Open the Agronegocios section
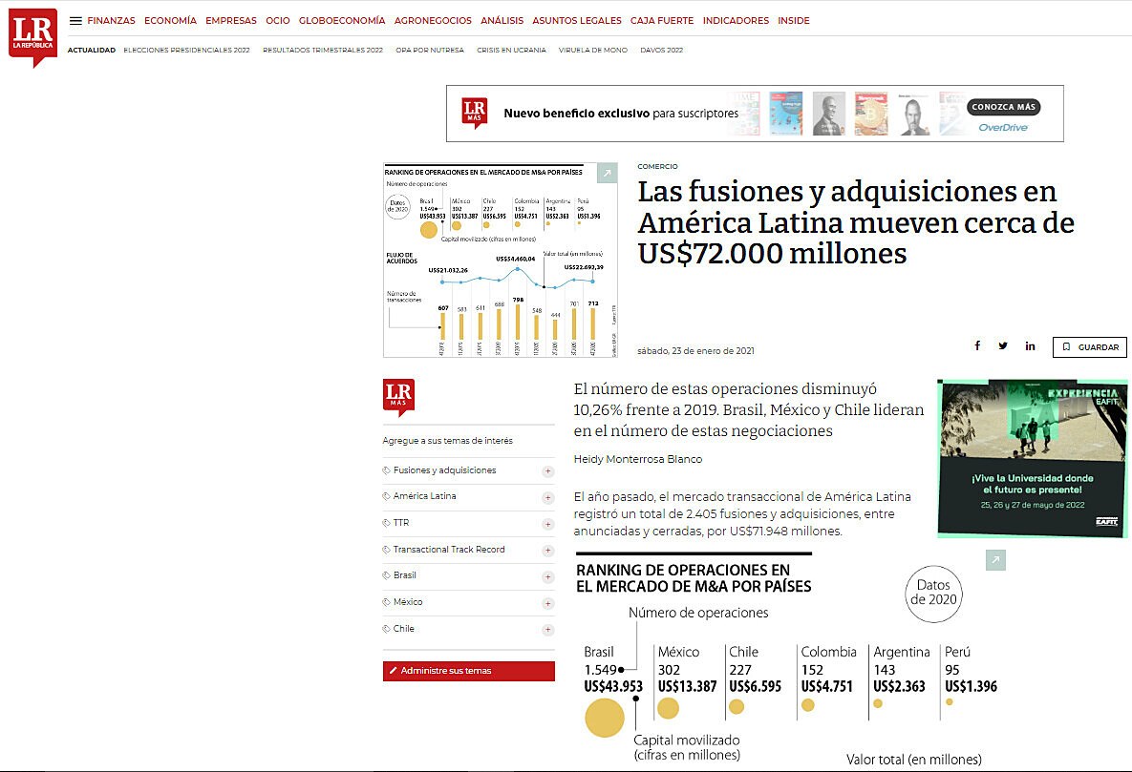Viewport: 1132px width, 772px height. point(433,21)
